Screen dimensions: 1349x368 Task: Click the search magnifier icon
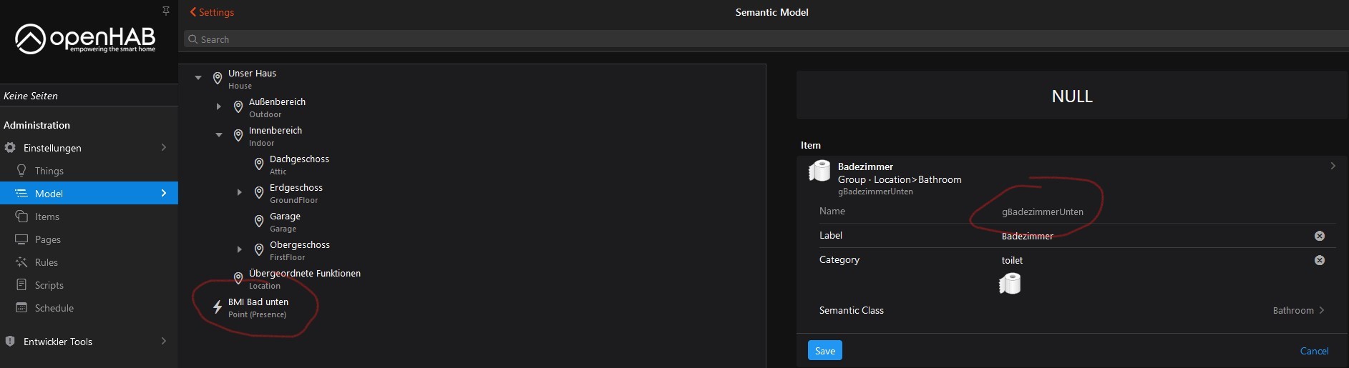(193, 39)
